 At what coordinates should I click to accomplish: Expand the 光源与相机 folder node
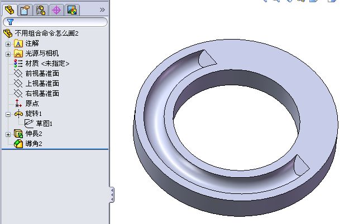point(8,54)
